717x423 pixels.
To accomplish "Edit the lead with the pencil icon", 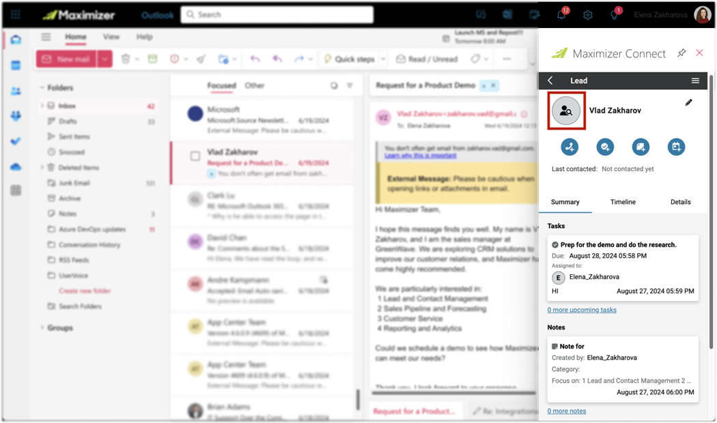I will (688, 102).
